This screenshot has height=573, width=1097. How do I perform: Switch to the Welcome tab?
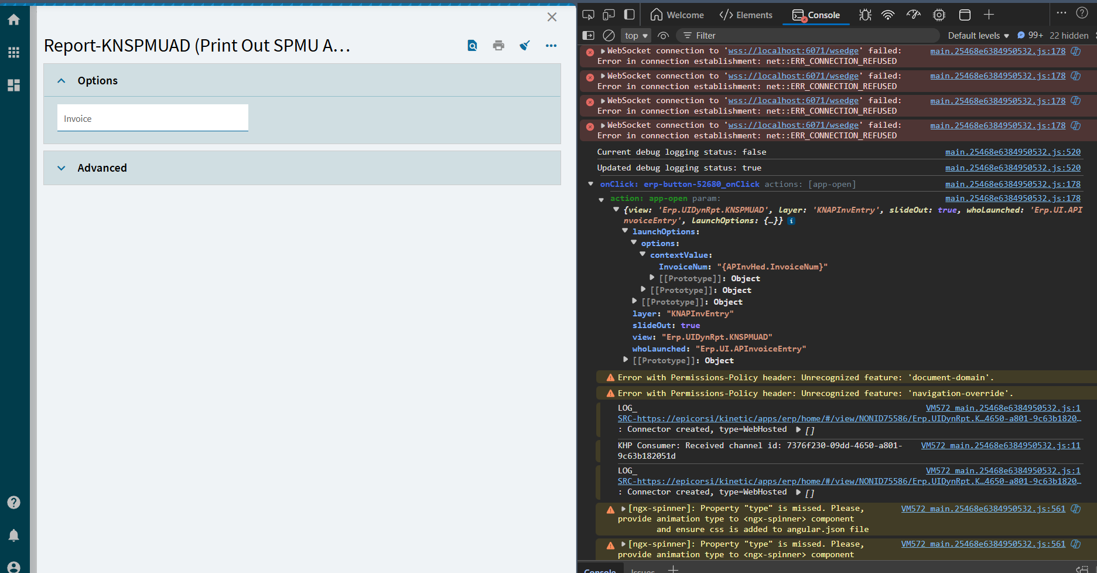[x=677, y=15]
